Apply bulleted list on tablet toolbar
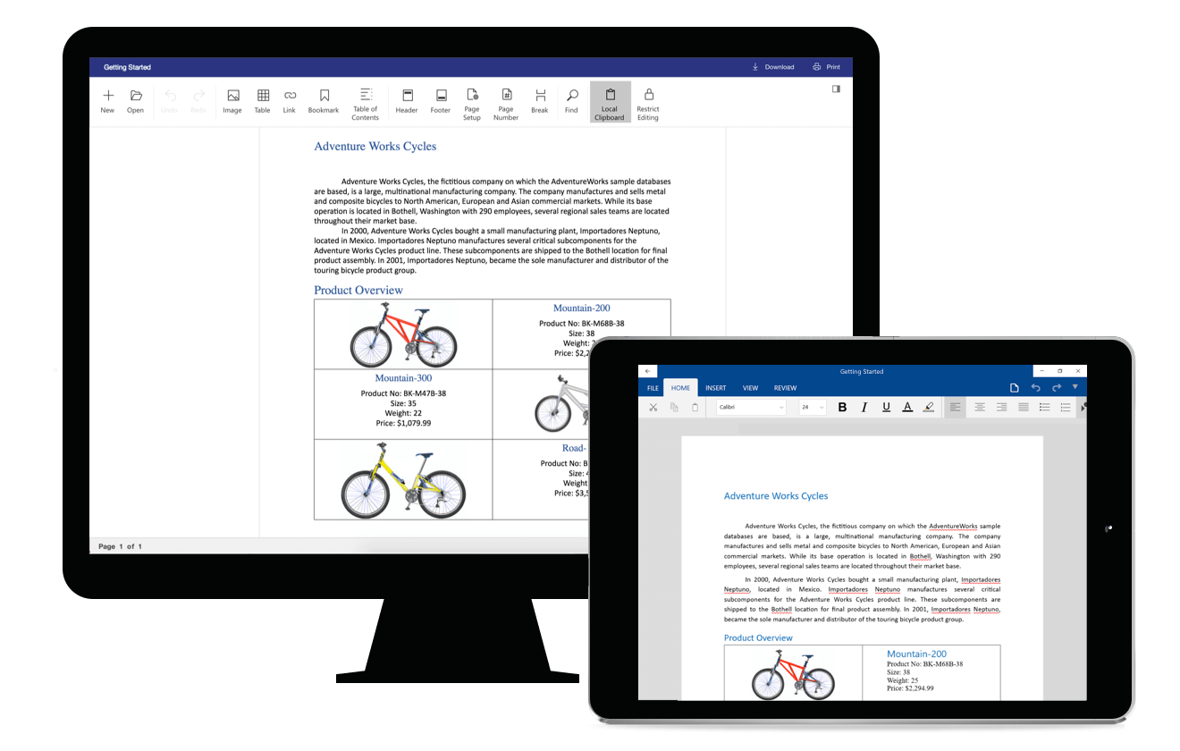This screenshot has width=1180, height=751. 1044,408
